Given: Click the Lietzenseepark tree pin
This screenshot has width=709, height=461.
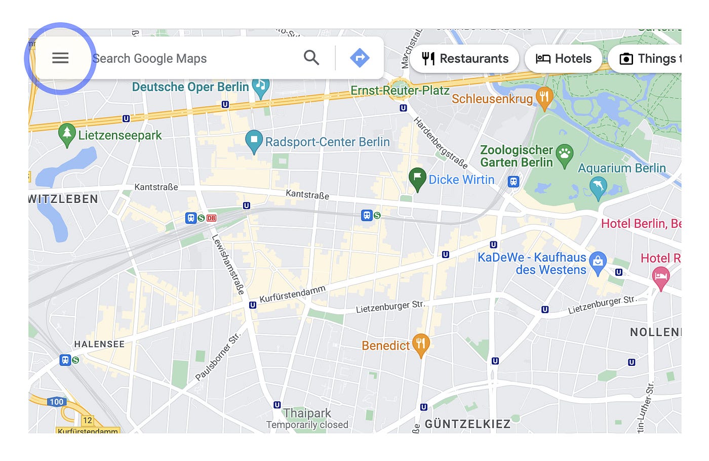Looking at the screenshot, I should (x=67, y=135).
